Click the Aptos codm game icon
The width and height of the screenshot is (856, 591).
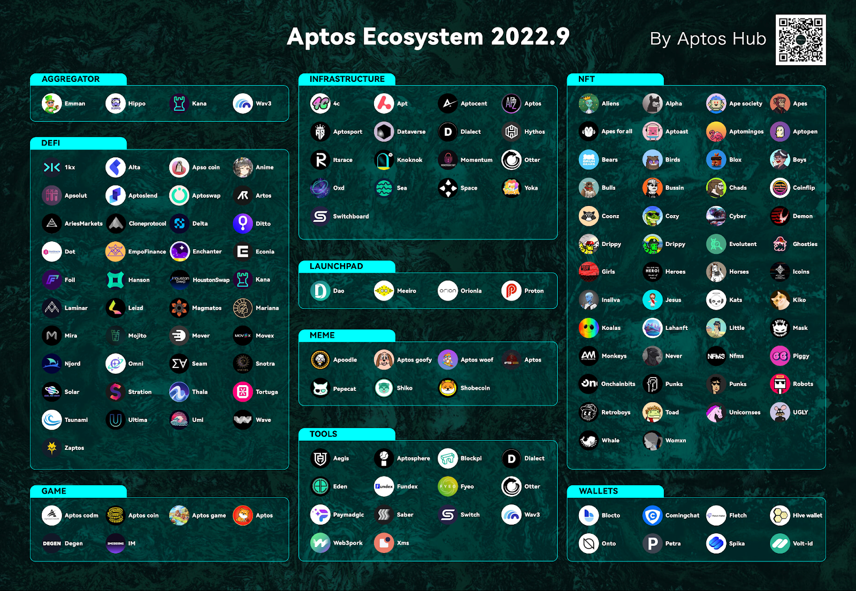(52, 516)
